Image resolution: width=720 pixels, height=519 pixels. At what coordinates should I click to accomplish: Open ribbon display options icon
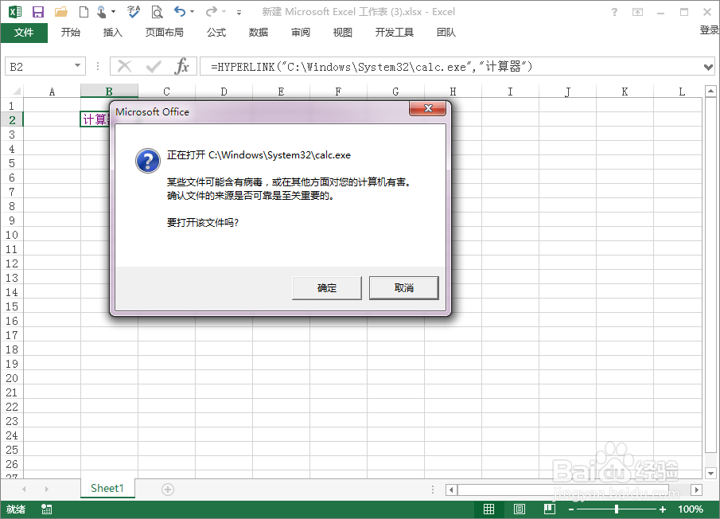click(637, 12)
